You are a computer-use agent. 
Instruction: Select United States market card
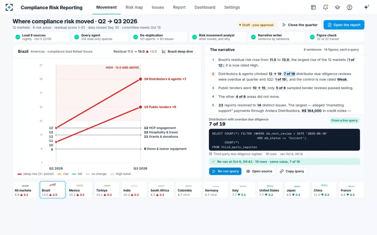tap(269, 190)
